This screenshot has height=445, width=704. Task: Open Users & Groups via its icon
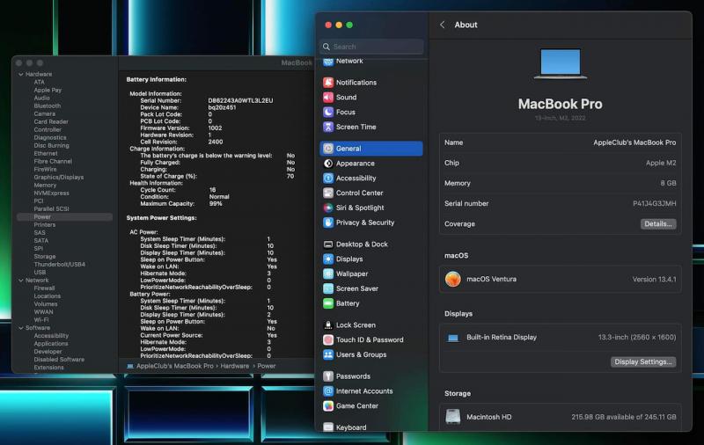coord(328,354)
